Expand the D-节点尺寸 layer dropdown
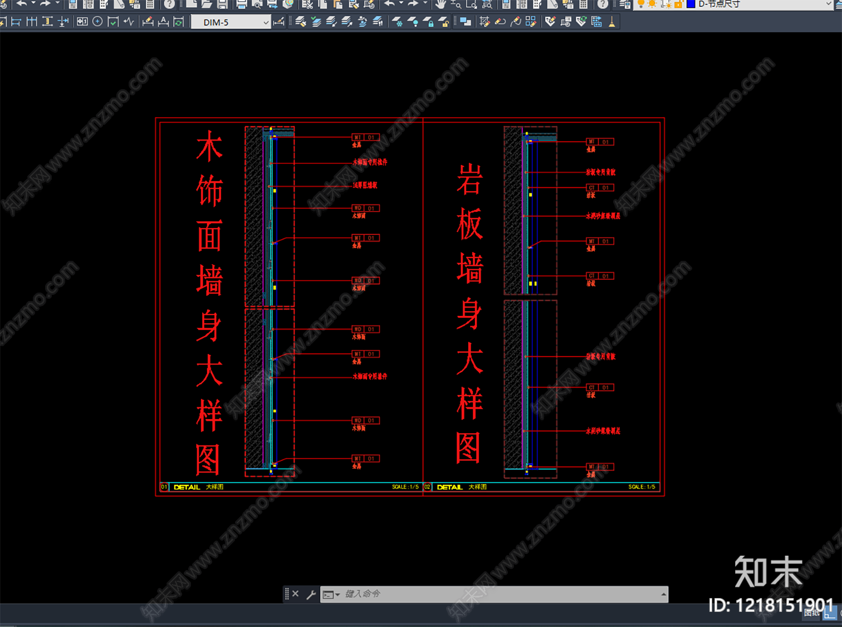The width and height of the screenshot is (842, 627). 829,4
